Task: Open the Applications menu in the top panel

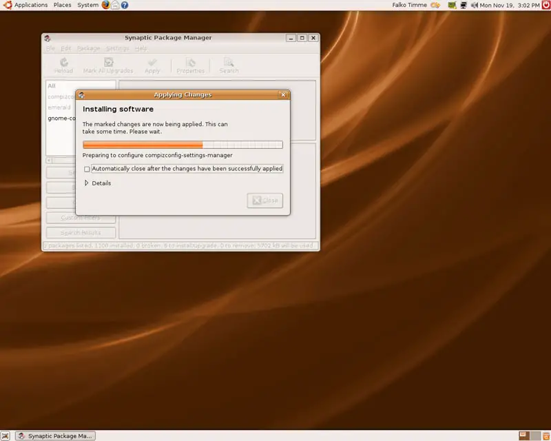Action: pyautogui.click(x=25, y=5)
